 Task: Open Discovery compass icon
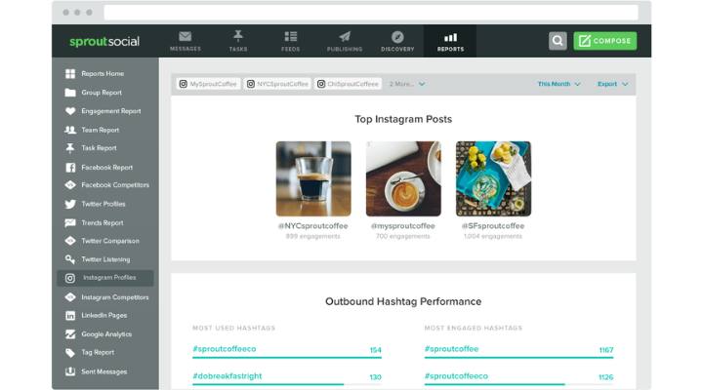click(397, 37)
